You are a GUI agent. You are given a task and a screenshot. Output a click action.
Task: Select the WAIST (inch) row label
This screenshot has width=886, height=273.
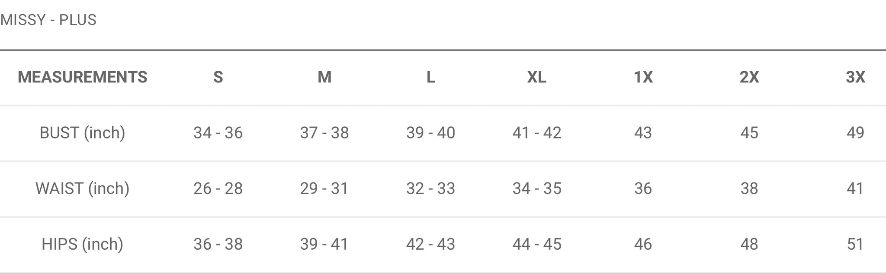(x=83, y=188)
